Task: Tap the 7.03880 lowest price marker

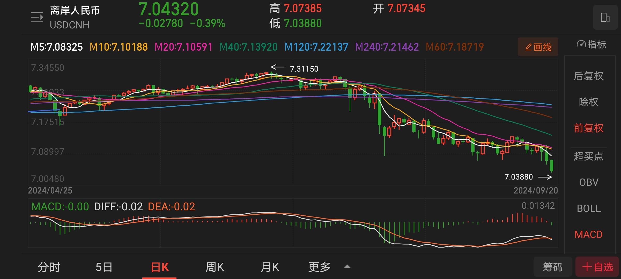Action: pyautogui.click(x=519, y=177)
